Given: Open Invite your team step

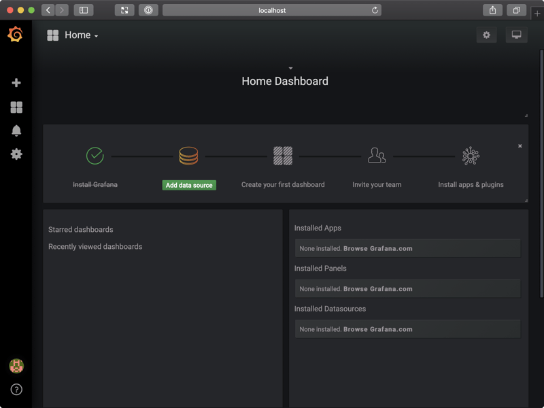Looking at the screenshot, I should point(377,184).
